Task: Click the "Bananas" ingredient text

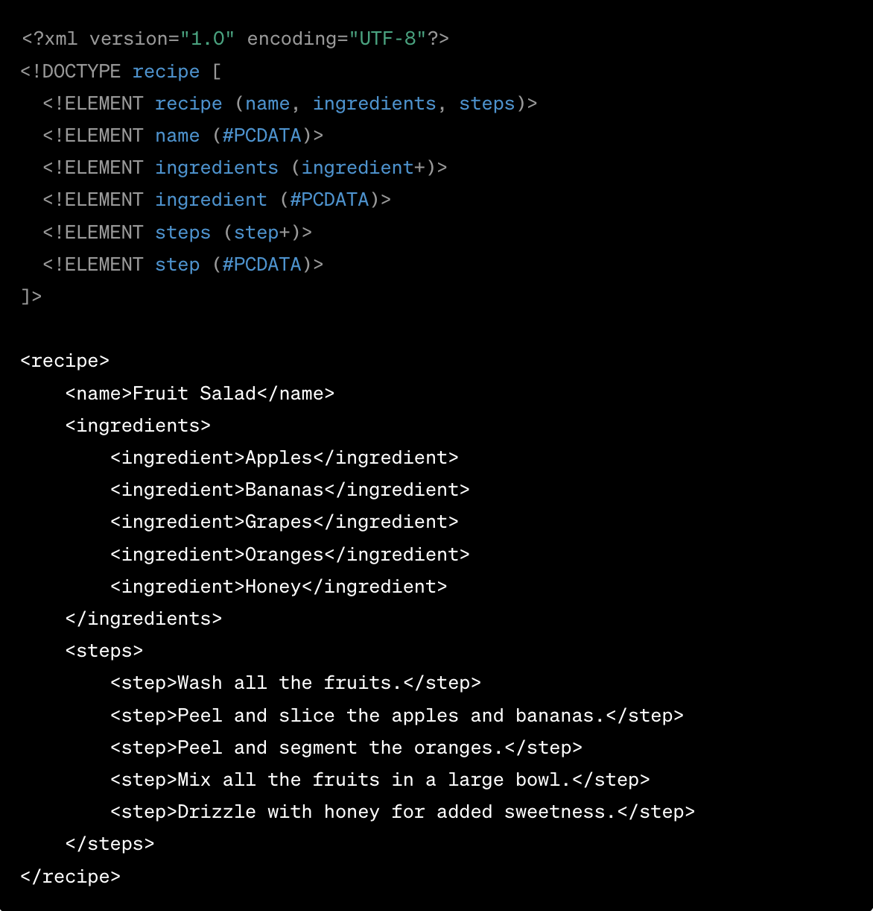Action: (285, 490)
